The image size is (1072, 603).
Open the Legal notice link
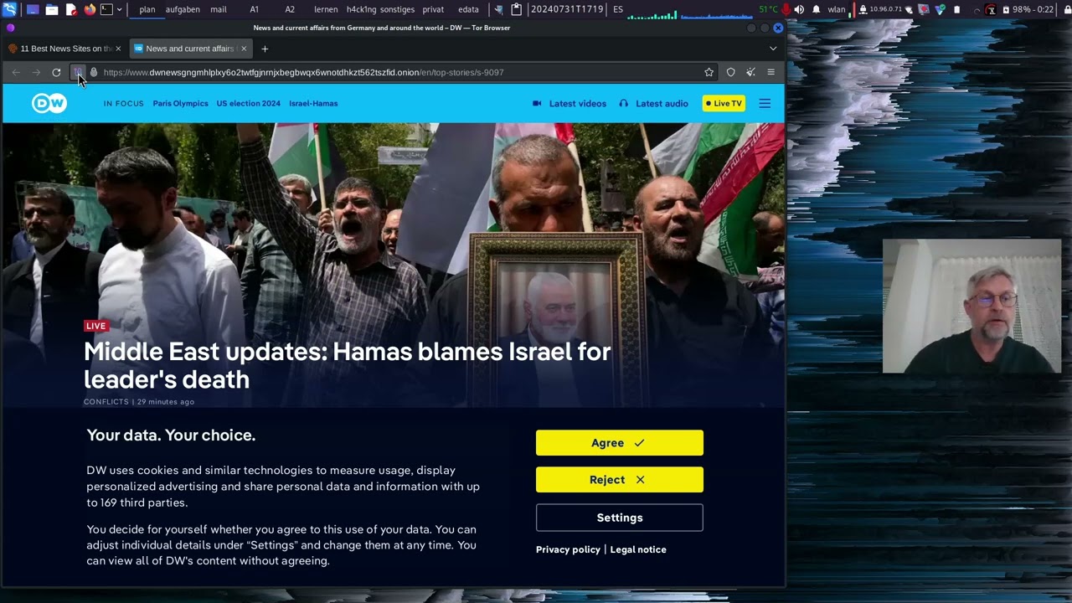click(638, 549)
